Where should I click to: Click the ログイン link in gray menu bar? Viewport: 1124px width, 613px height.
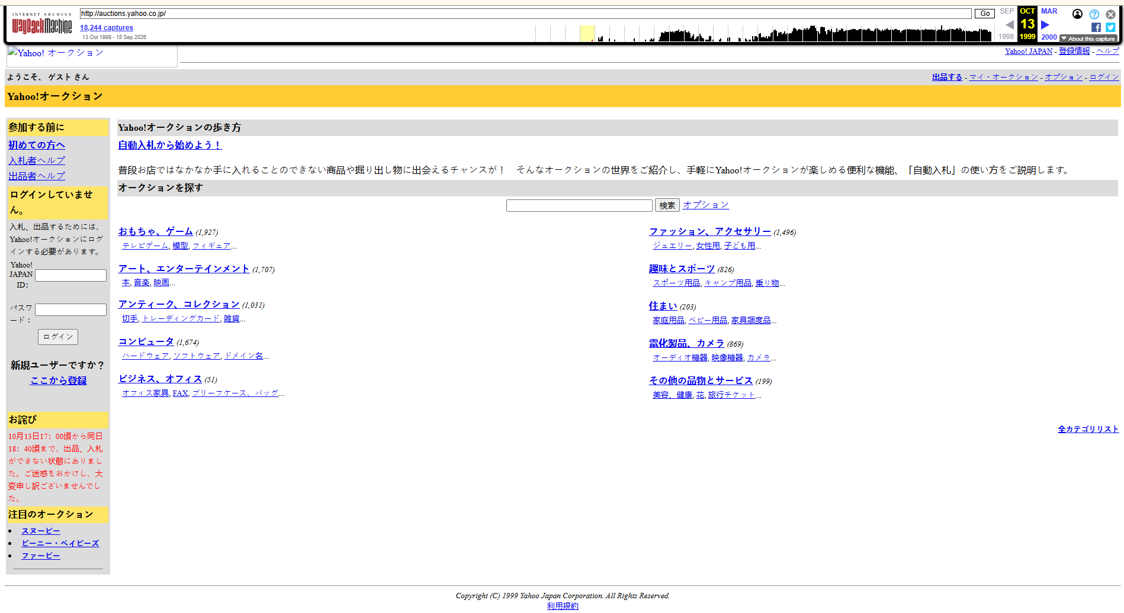click(1104, 77)
